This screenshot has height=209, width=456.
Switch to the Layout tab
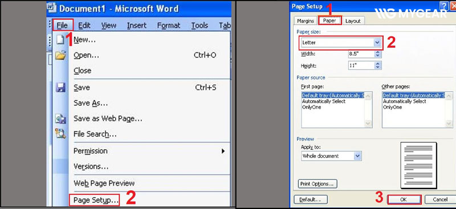(353, 21)
